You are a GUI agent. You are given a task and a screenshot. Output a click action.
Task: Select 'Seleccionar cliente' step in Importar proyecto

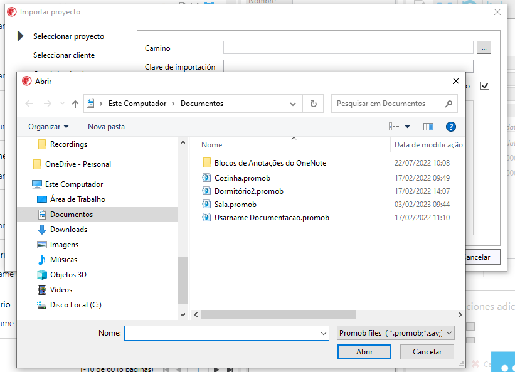pos(64,55)
